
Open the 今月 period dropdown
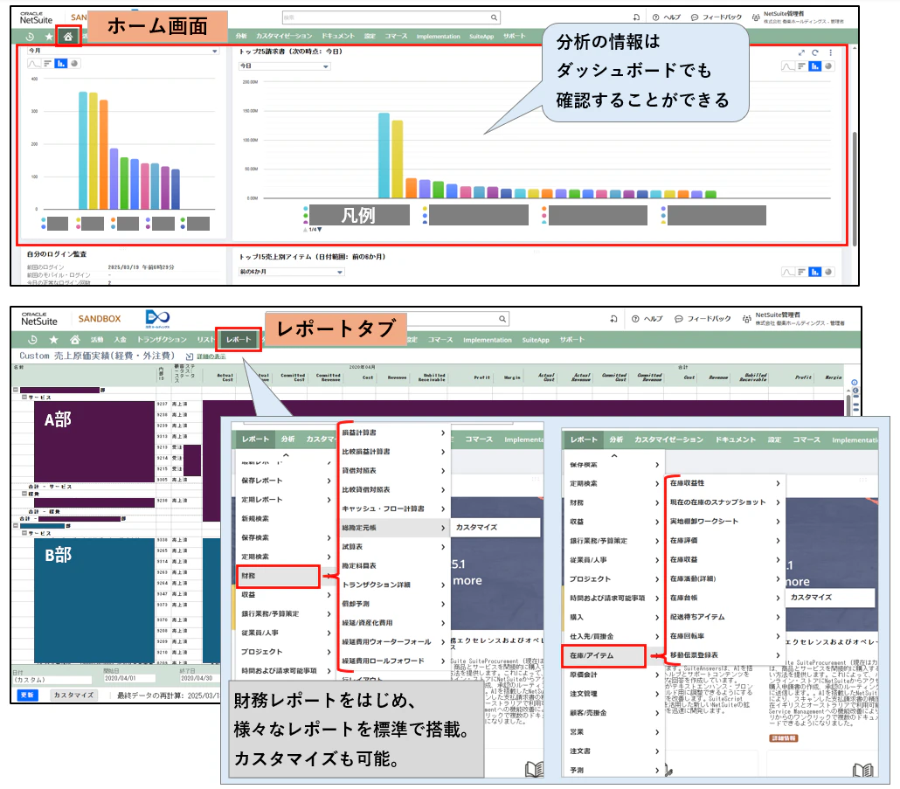[x=123, y=51]
